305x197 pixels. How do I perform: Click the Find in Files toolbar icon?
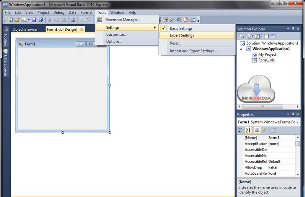tap(73, 20)
